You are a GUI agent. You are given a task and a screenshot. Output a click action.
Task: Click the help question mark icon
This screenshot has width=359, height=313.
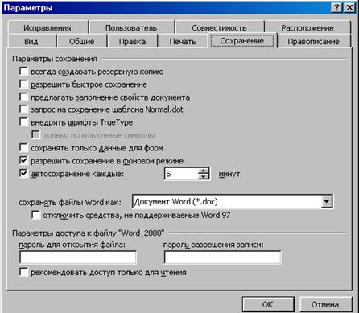click(x=336, y=7)
